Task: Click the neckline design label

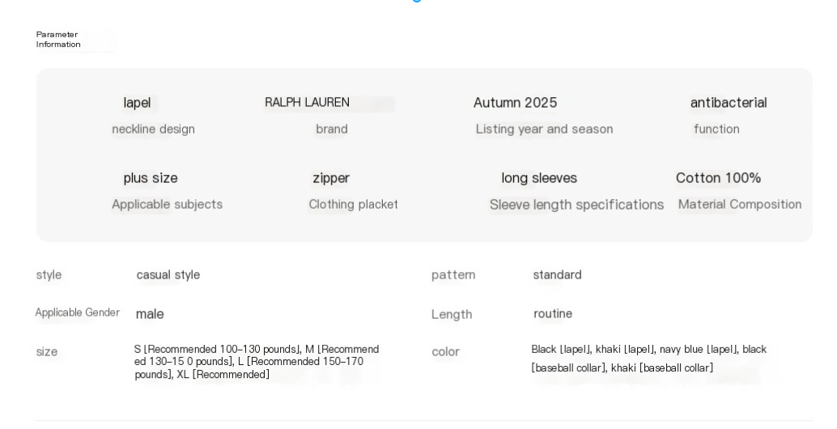Action: click(153, 129)
